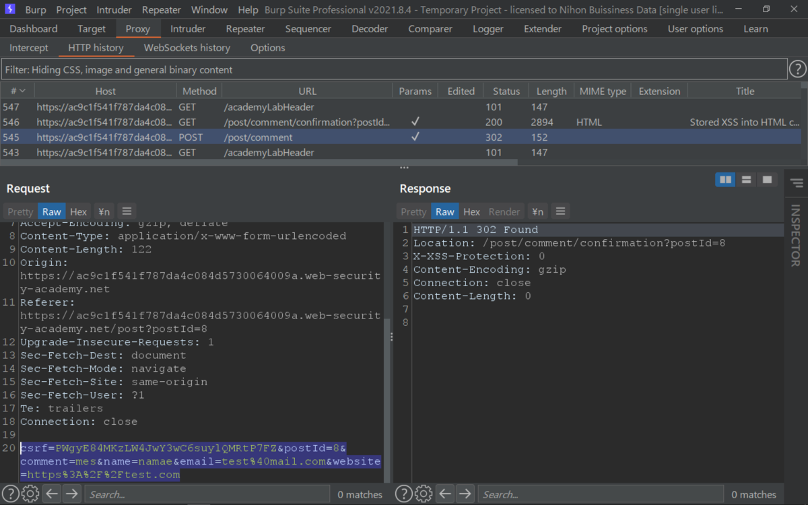
Task: Open the Window menu
Action: 209,10
